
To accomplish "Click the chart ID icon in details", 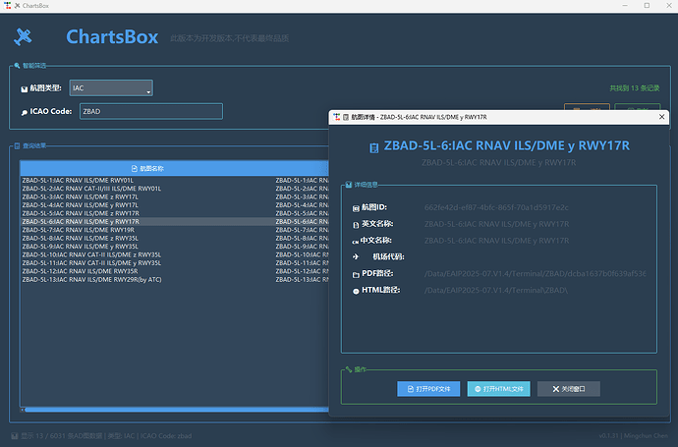I will pyautogui.click(x=355, y=208).
